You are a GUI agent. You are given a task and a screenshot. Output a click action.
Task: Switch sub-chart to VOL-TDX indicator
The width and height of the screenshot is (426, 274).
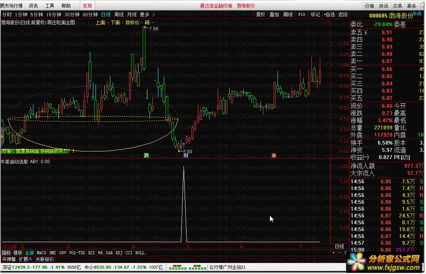[77, 253]
